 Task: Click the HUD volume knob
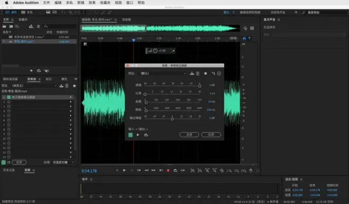(155, 51)
